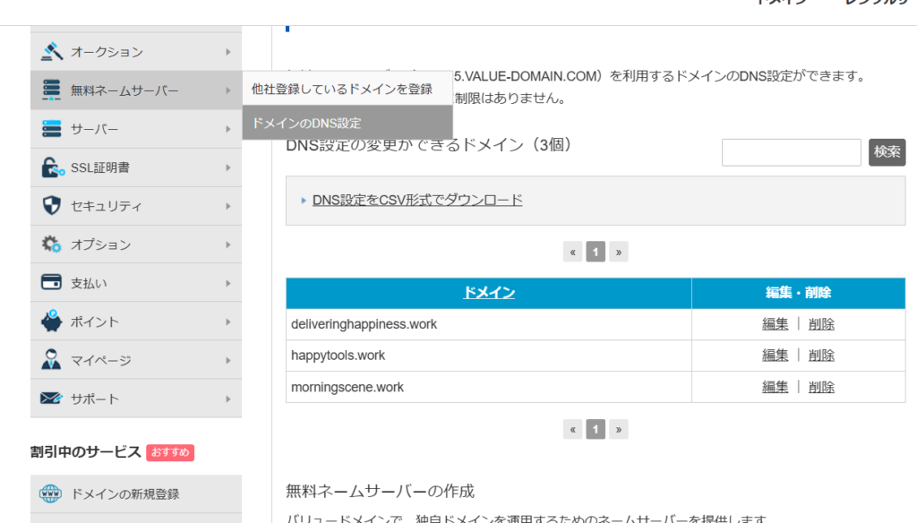Click the オプション gear icon
Screen dimensions: 917x523
click(x=52, y=244)
